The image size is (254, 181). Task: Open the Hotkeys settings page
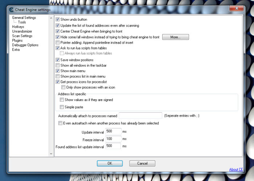click(18, 27)
